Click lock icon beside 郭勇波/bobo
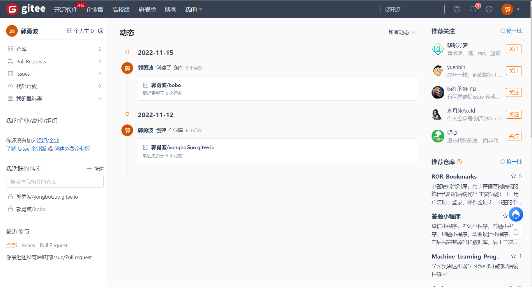This screenshot has height=287, width=532. click(x=10, y=209)
